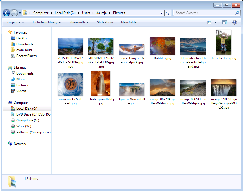Select the DVD Drive (D:) icon

[13, 114]
